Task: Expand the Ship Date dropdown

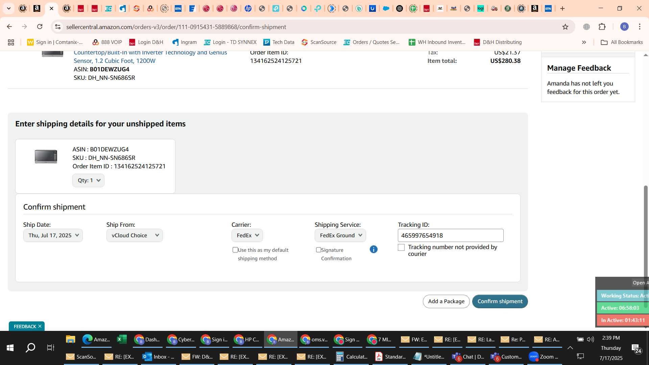Action: click(53, 235)
